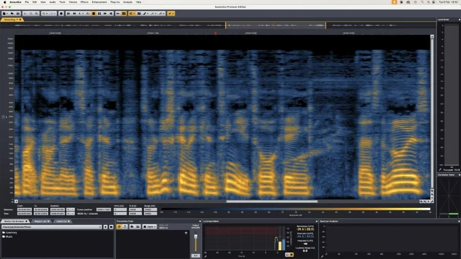
Task: Select the Ceremony folder
Action: pyautogui.click(x=9, y=232)
